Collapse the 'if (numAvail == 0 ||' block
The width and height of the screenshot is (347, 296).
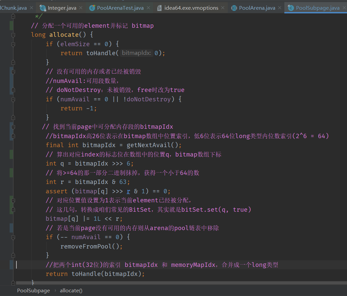pos(13,99)
